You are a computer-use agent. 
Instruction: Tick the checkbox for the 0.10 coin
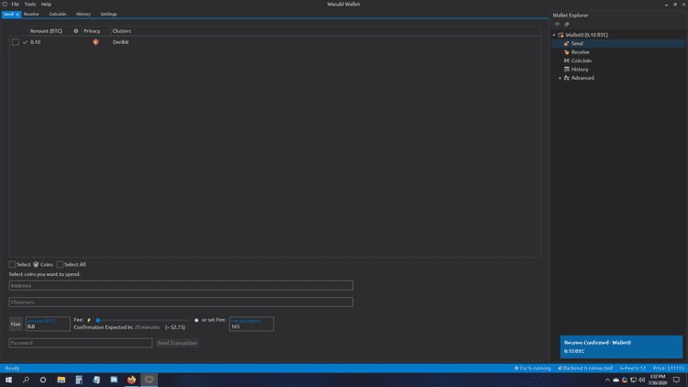pos(16,42)
